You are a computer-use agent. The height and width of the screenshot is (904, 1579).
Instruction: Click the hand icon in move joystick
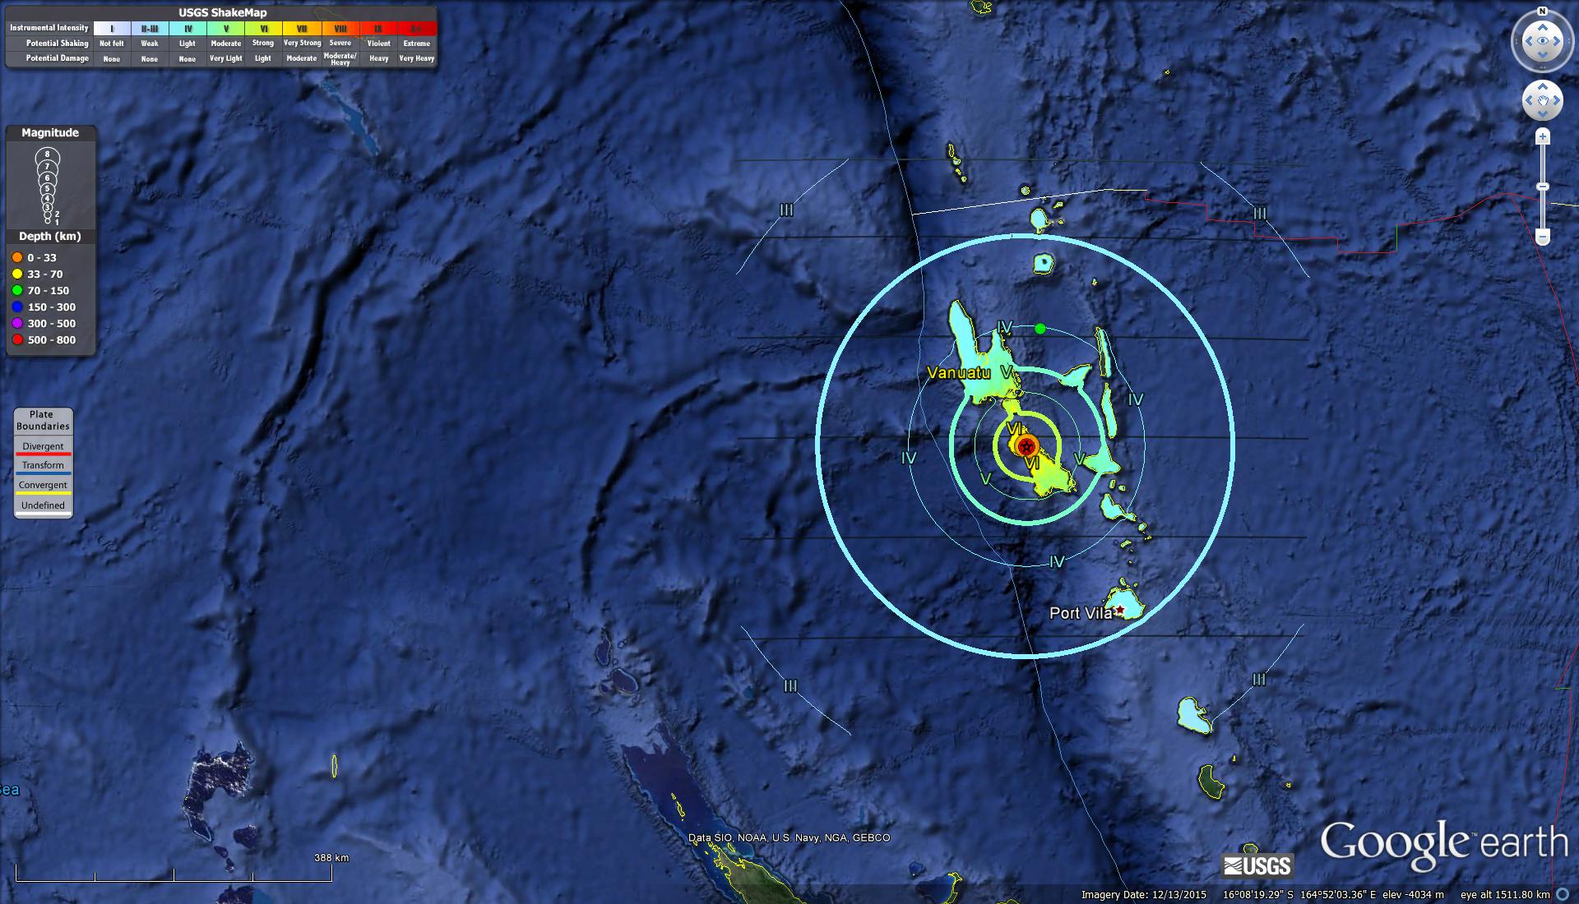tap(1543, 100)
